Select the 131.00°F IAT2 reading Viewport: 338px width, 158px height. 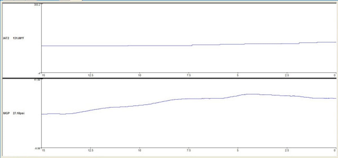click(x=19, y=38)
